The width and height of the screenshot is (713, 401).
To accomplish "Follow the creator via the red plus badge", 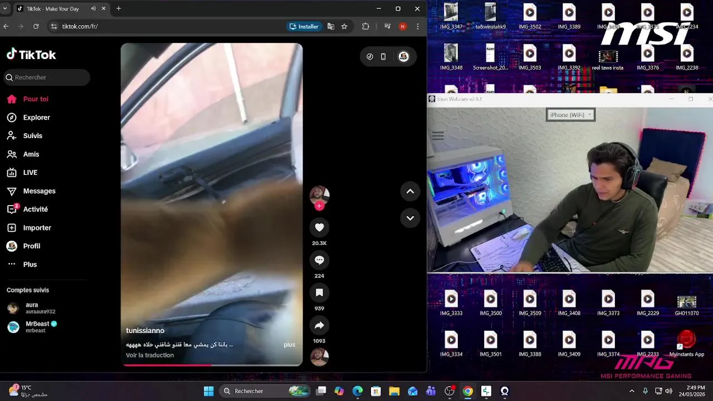I will (319, 206).
